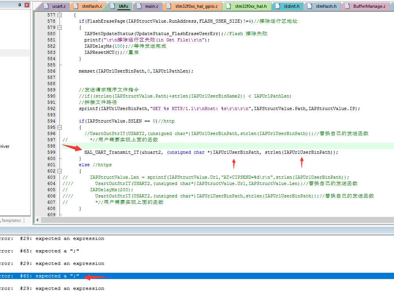Collapse the code block at line 602
Screen dimensions: 394x295
point(60,171)
